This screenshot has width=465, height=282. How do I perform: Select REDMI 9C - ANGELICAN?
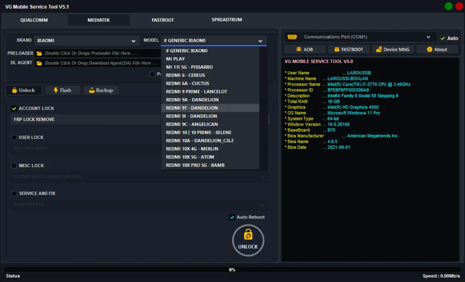click(210, 124)
